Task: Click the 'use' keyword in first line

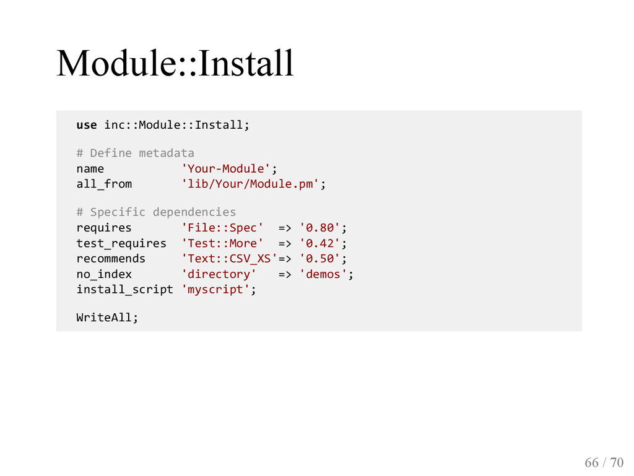Action: pyautogui.click(x=87, y=125)
